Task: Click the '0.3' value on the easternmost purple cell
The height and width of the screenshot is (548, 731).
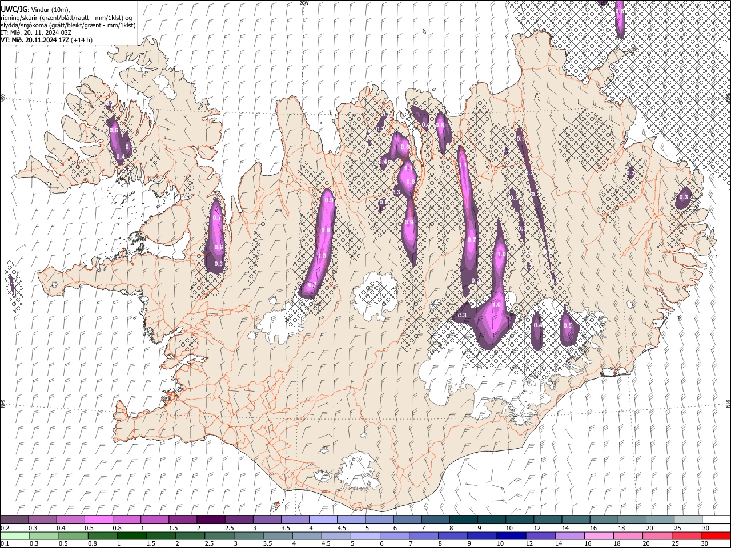Action: [x=683, y=197]
